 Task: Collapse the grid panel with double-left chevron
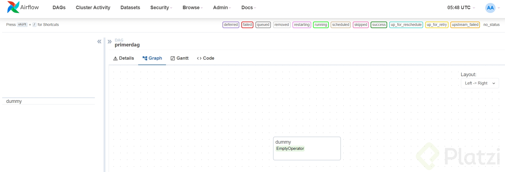(x=99, y=42)
